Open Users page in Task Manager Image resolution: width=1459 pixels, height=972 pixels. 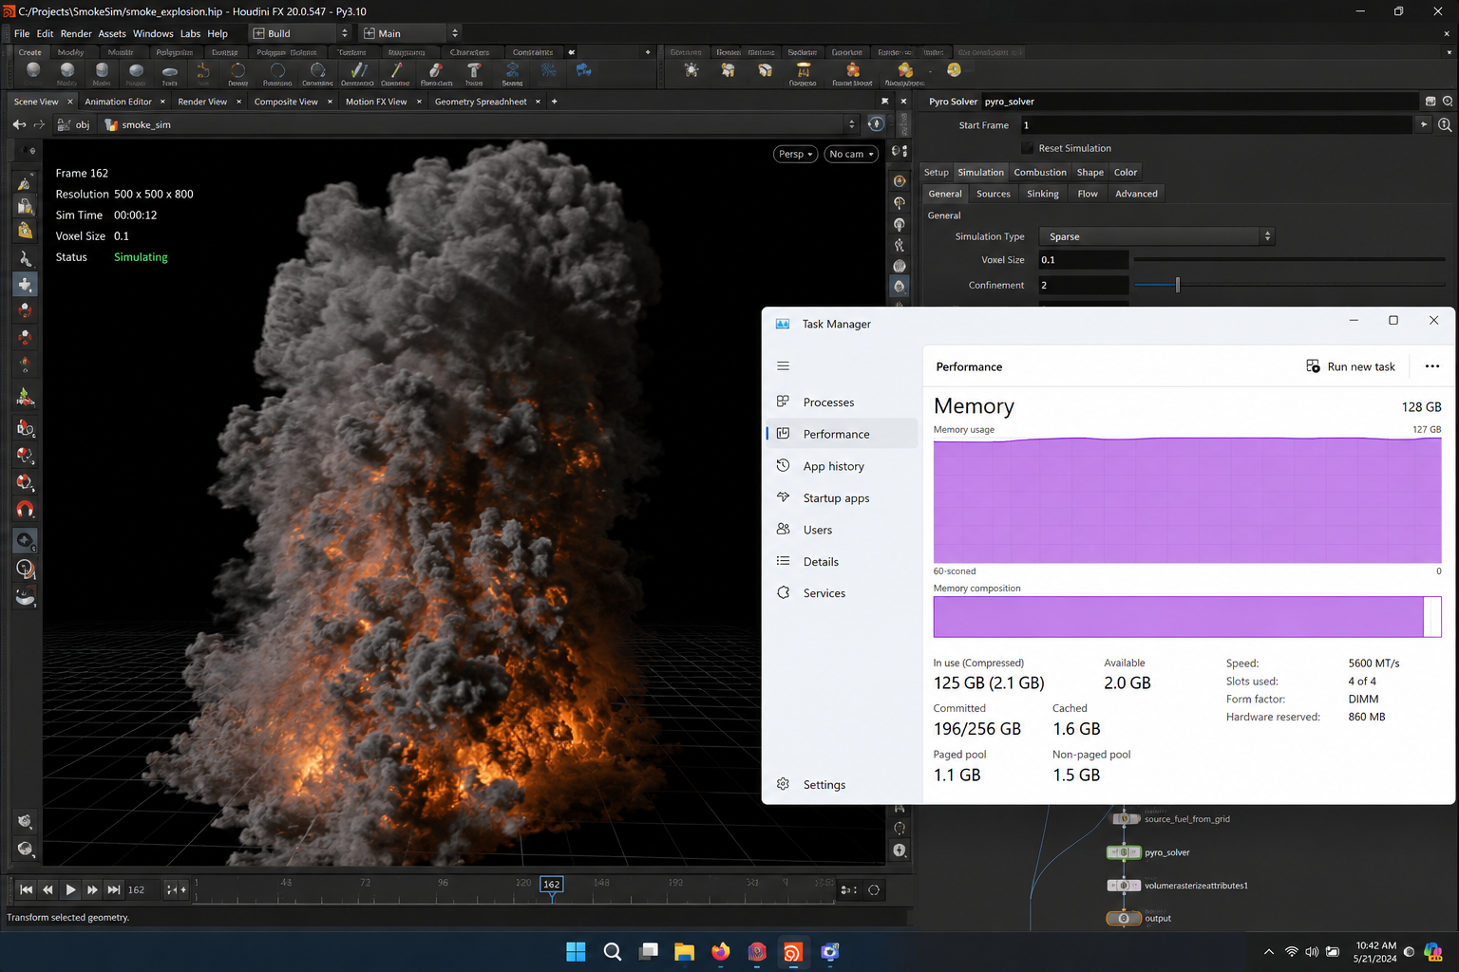[842, 530]
